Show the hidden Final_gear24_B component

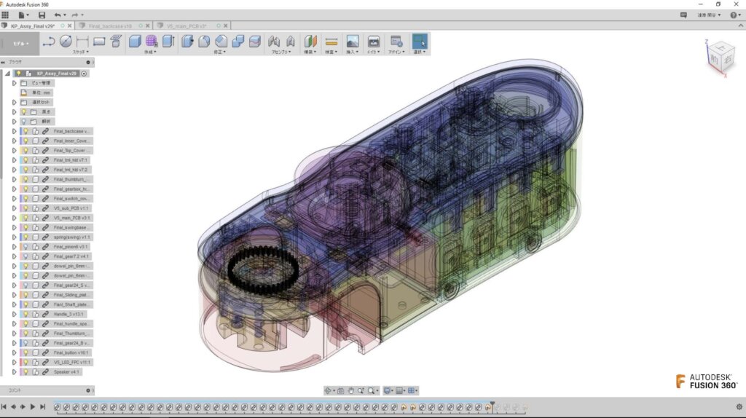(25, 343)
